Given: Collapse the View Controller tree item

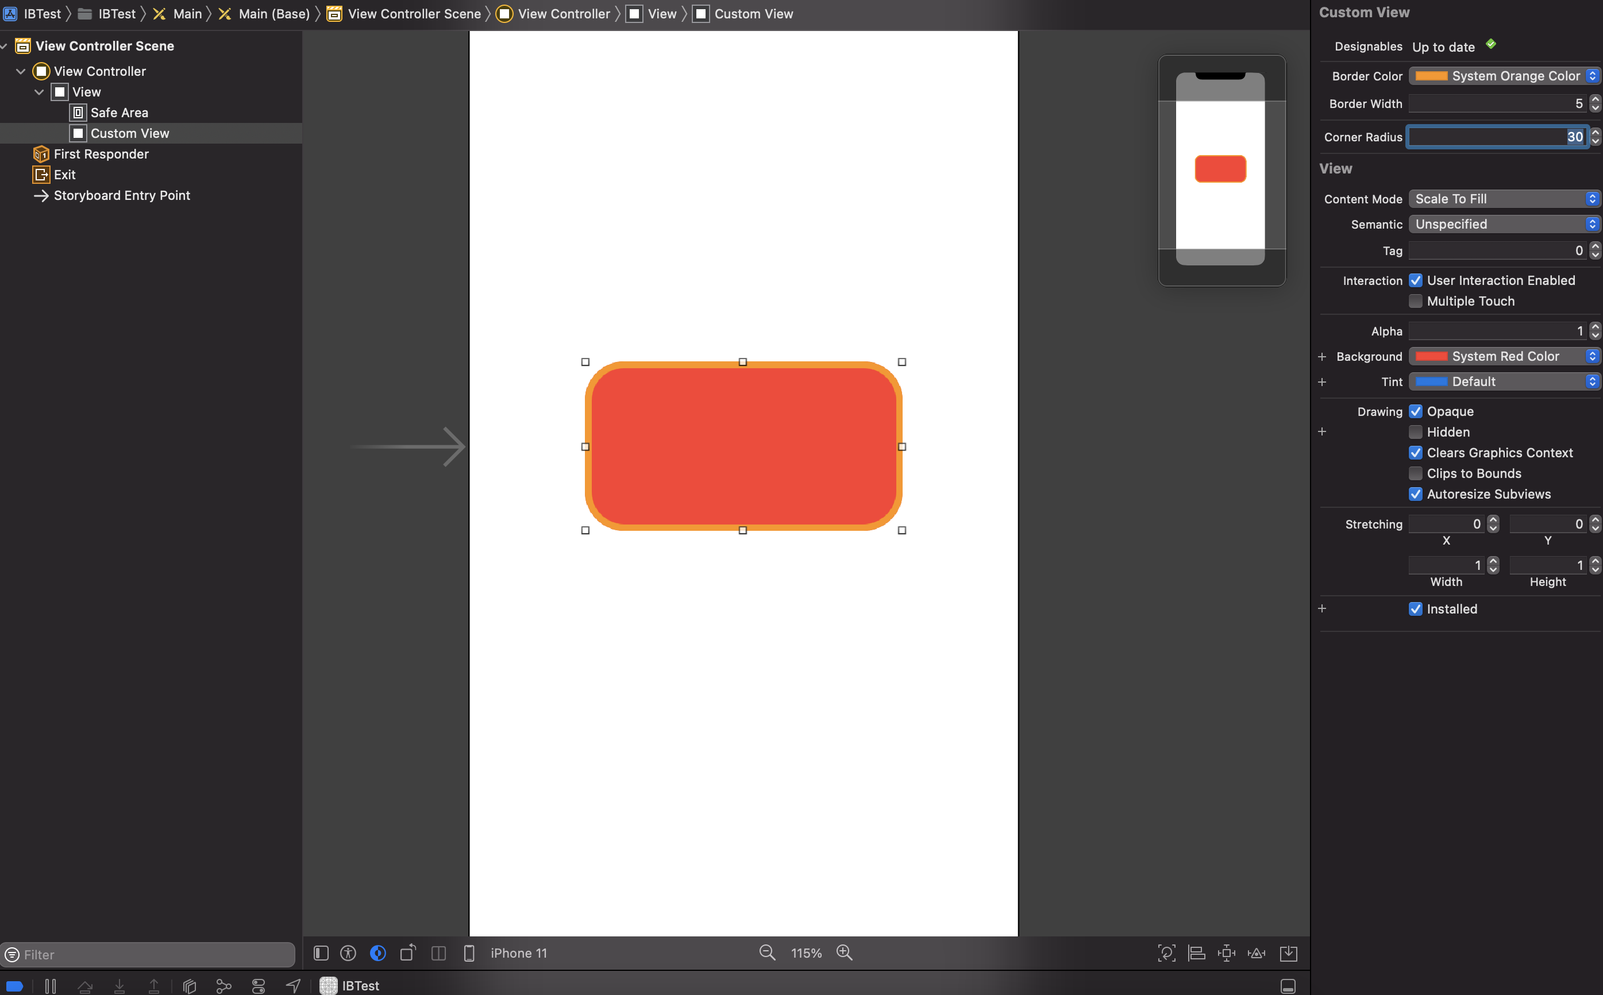Looking at the screenshot, I should (x=21, y=71).
